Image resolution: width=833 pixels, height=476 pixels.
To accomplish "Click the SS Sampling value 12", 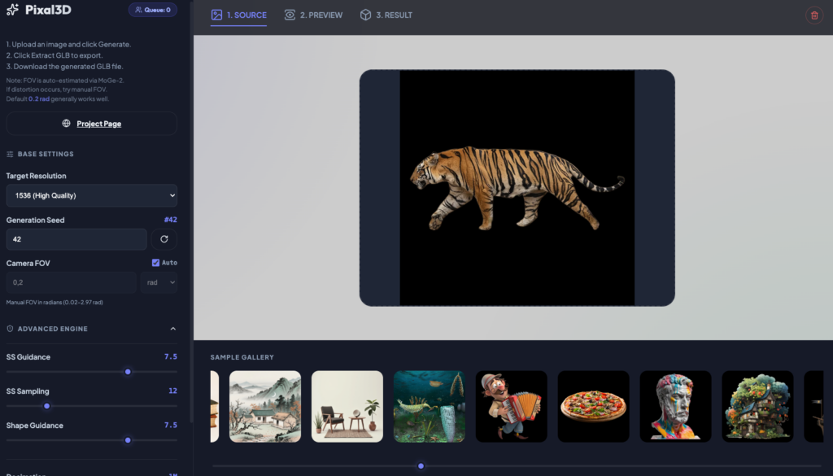I will [172, 391].
